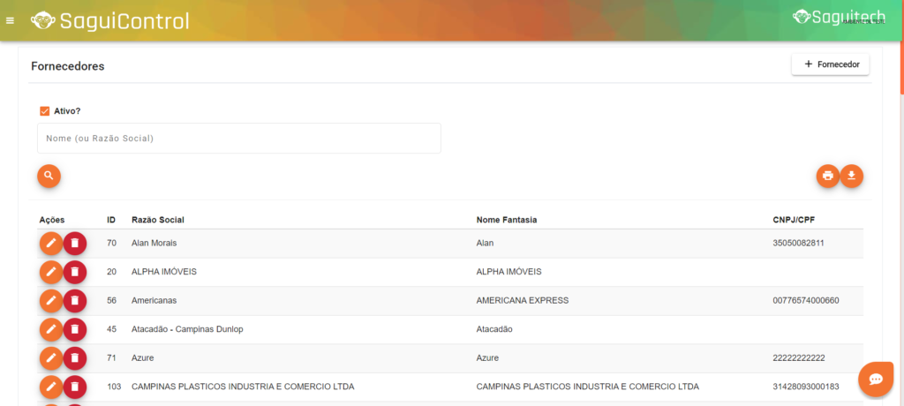Focus the Nome (ou Razão Social) field
The width and height of the screenshot is (904, 406).
point(238,139)
